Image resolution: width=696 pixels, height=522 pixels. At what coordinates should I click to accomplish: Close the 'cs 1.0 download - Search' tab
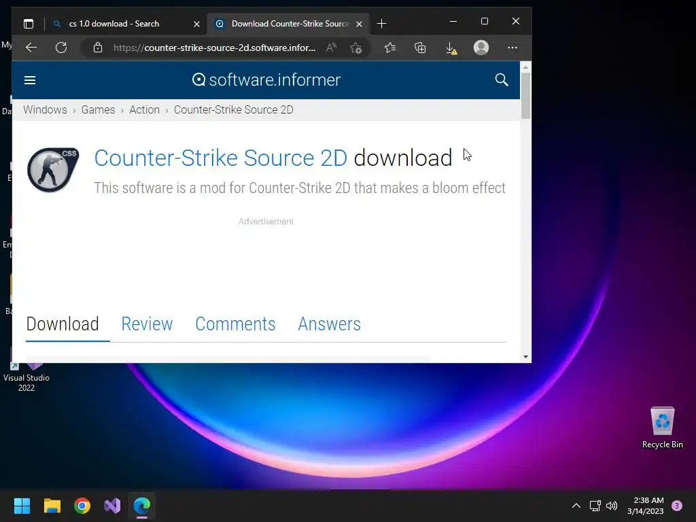pos(196,24)
